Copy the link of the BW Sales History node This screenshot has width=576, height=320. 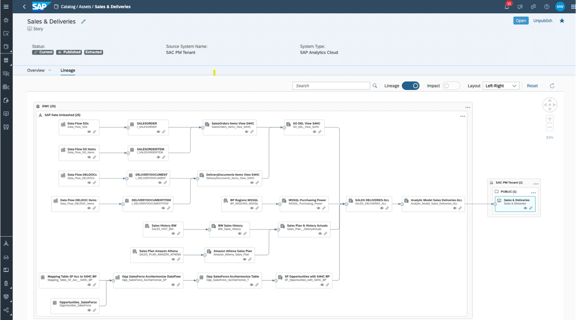coord(245,234)
